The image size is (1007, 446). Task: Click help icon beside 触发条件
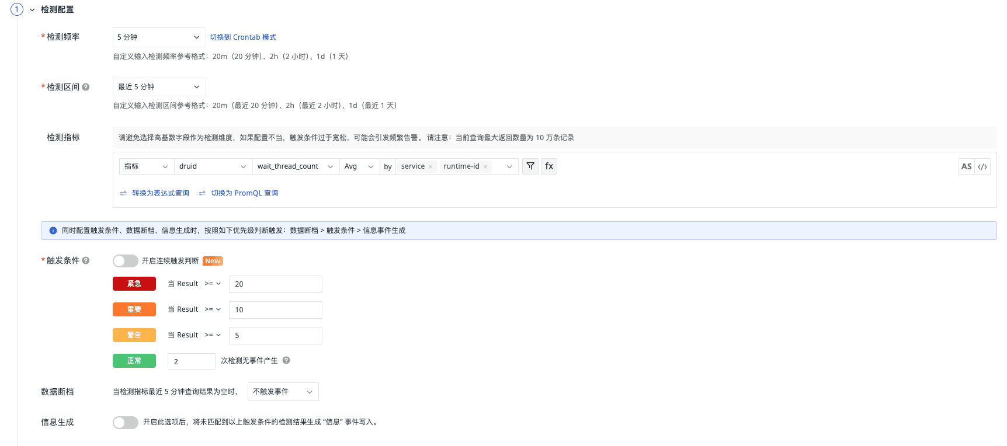86,260
